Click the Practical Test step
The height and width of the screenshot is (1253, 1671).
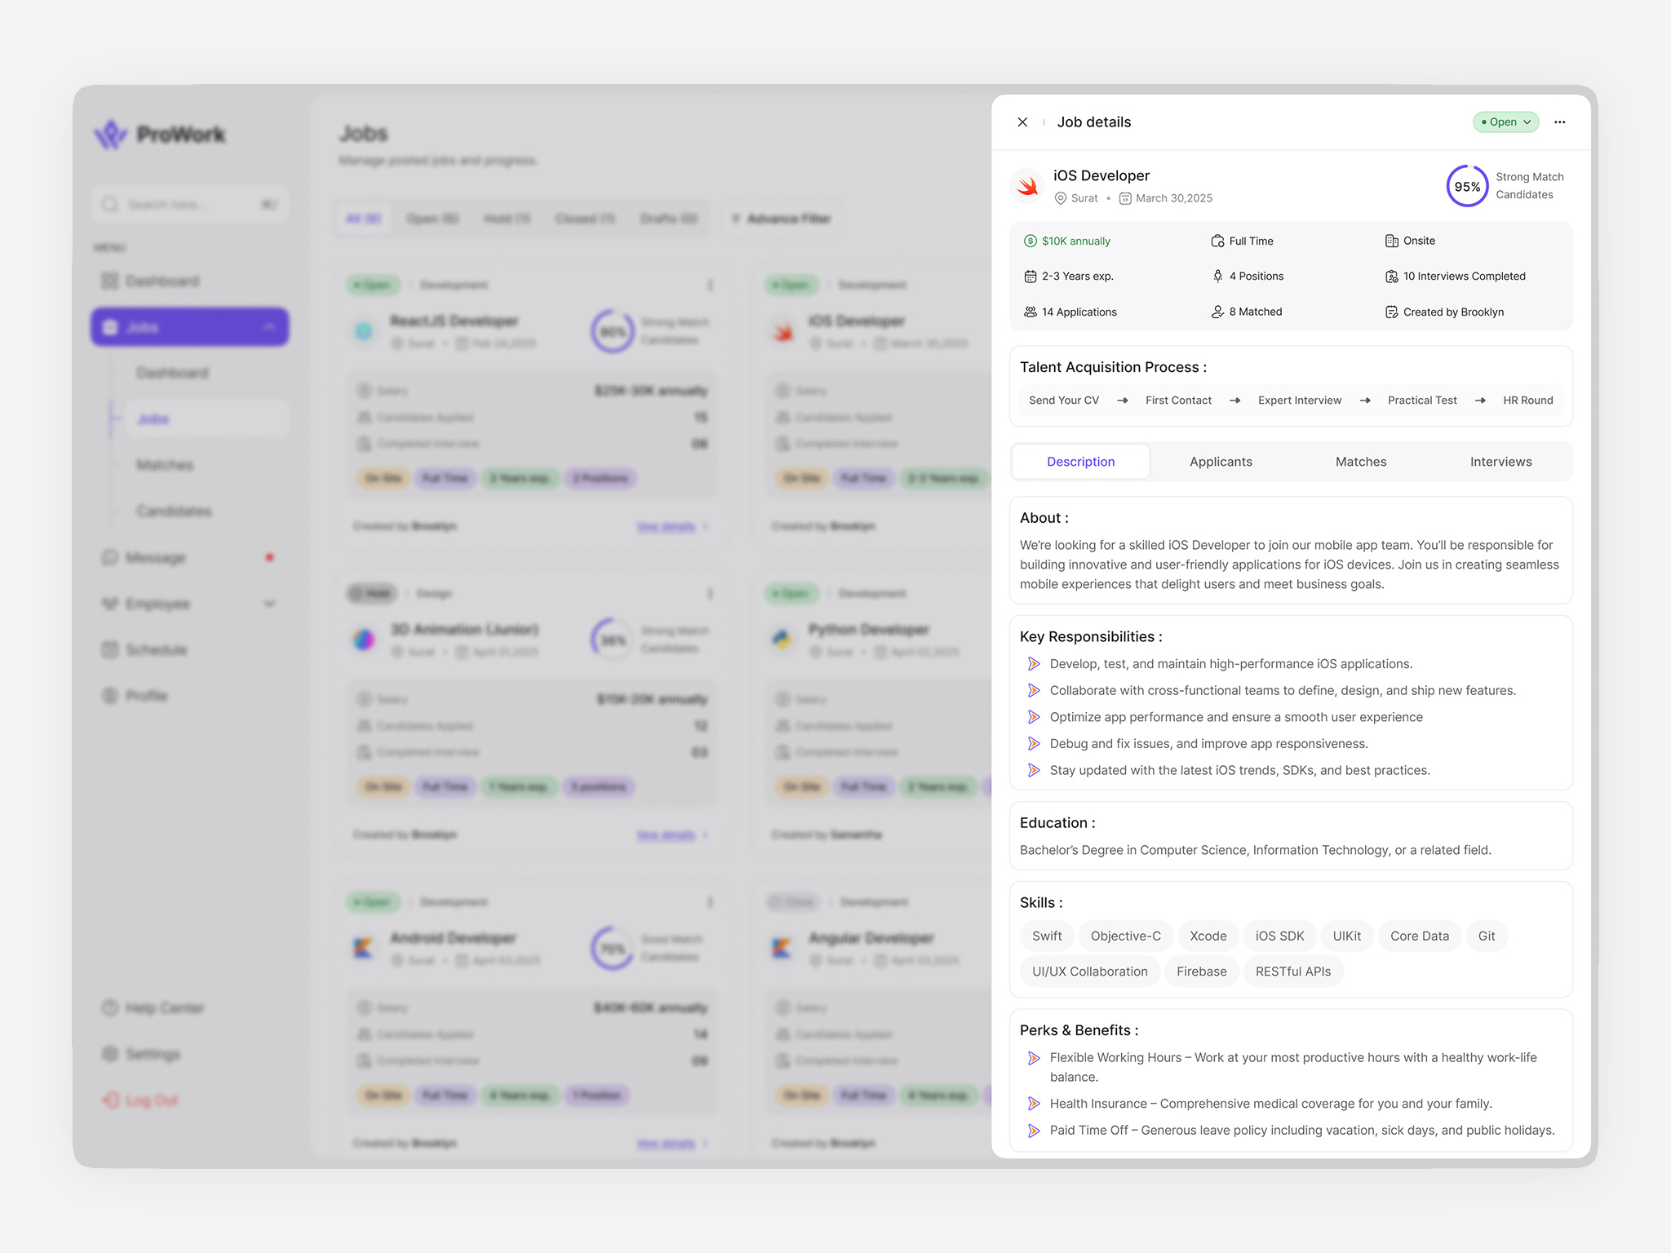point(1422,401)
